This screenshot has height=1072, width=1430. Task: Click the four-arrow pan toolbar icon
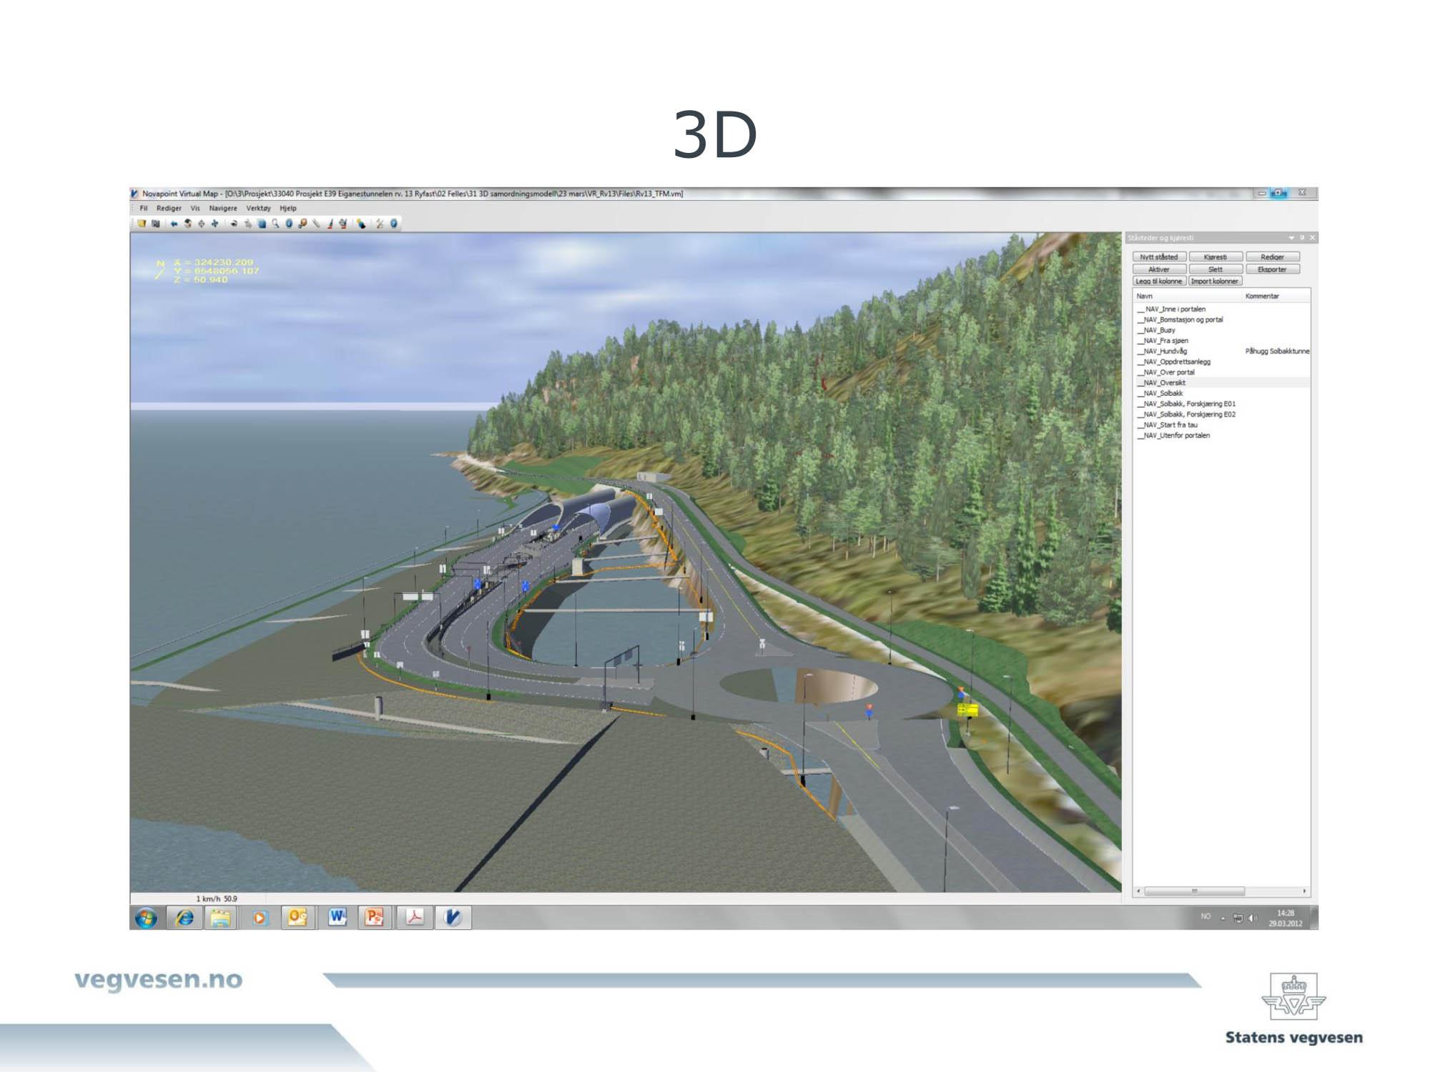[x=202, y=224]
